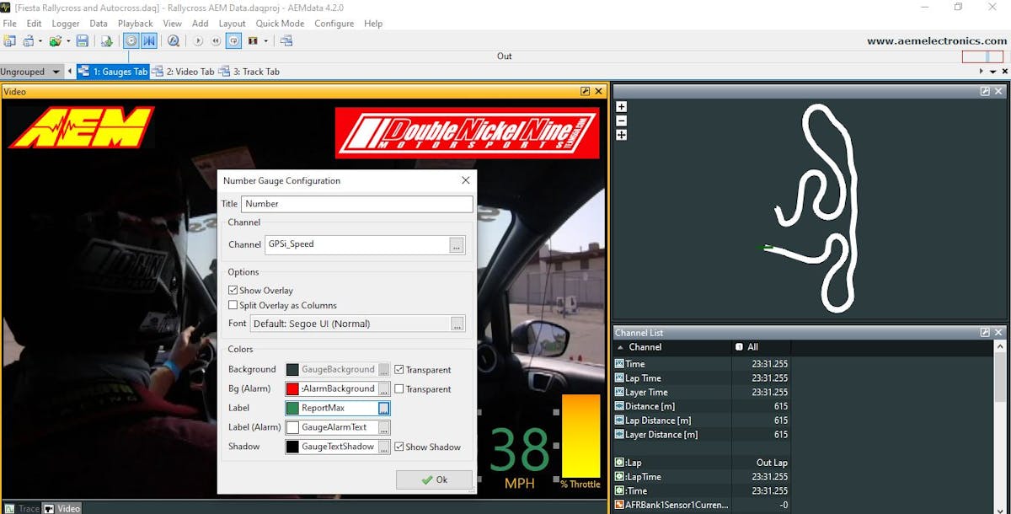Click the Ok button in dialog
The image size is (1011, 514).
tap(434, 479)
